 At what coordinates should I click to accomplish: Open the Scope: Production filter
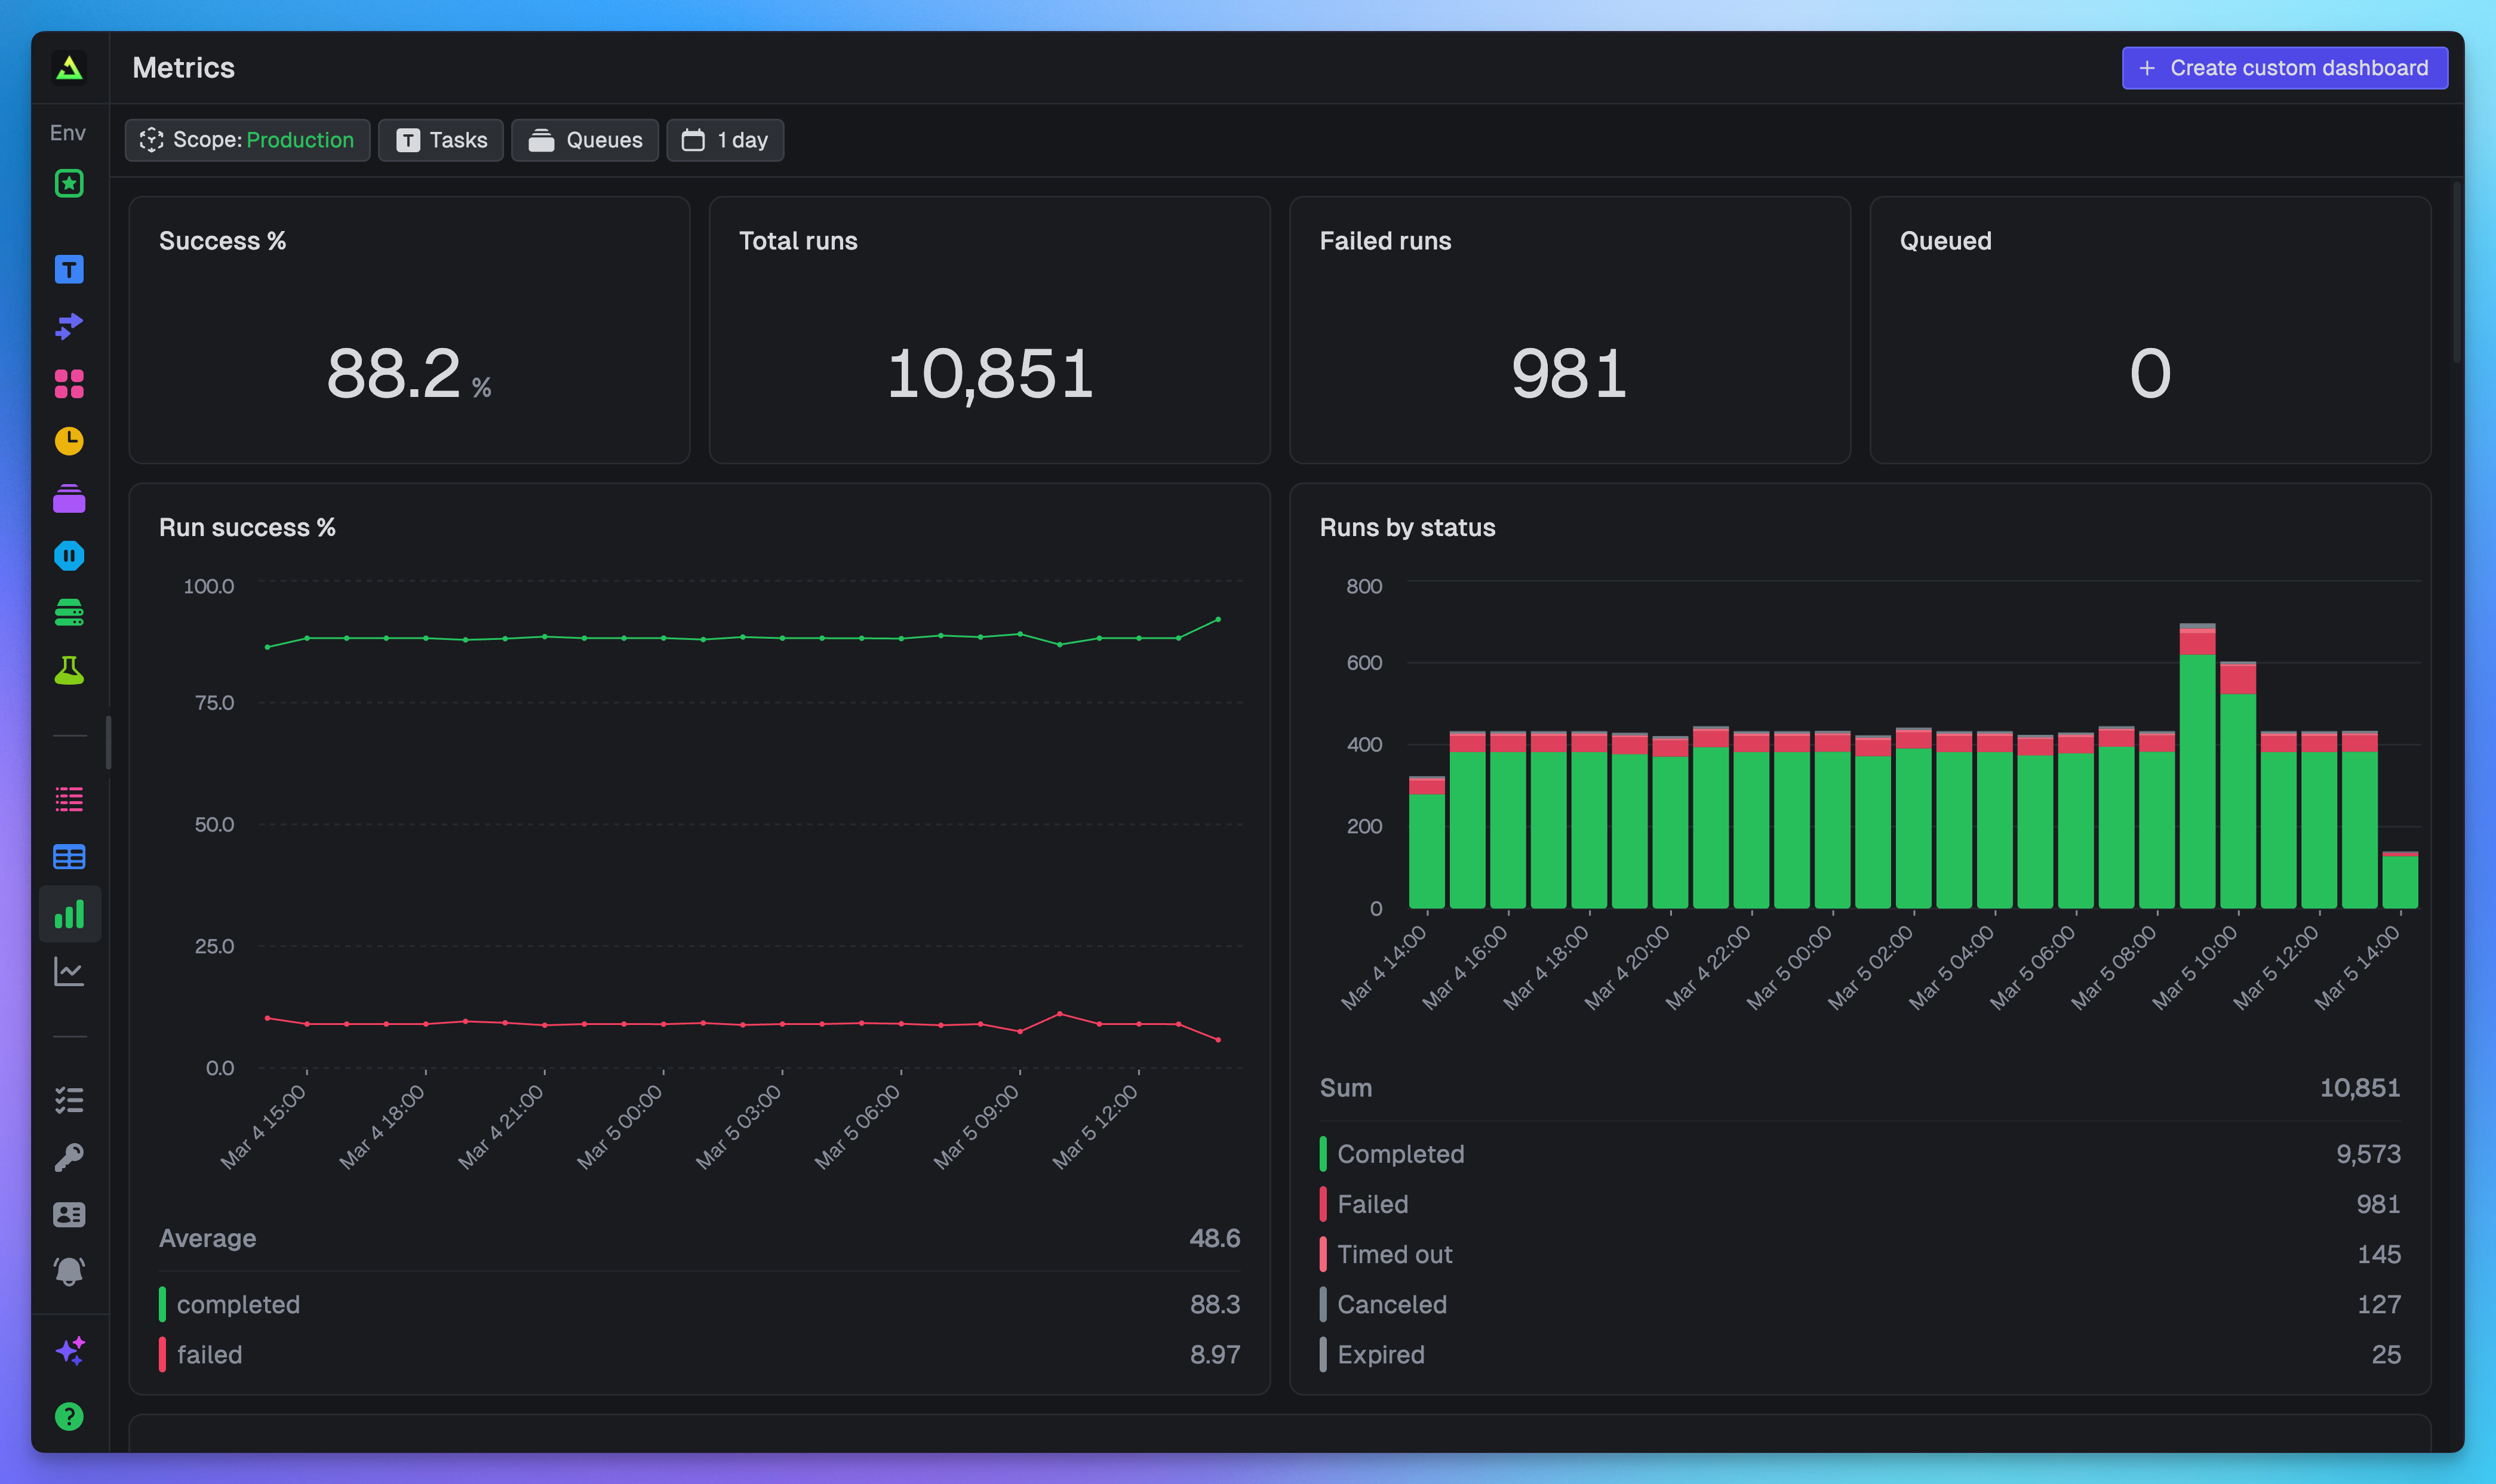pos(247,140)
